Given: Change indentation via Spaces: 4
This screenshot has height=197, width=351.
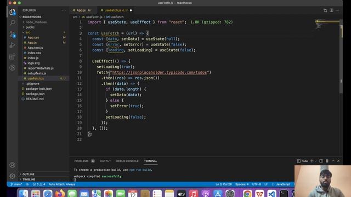Looking at the screenshot, I should 242,184.
